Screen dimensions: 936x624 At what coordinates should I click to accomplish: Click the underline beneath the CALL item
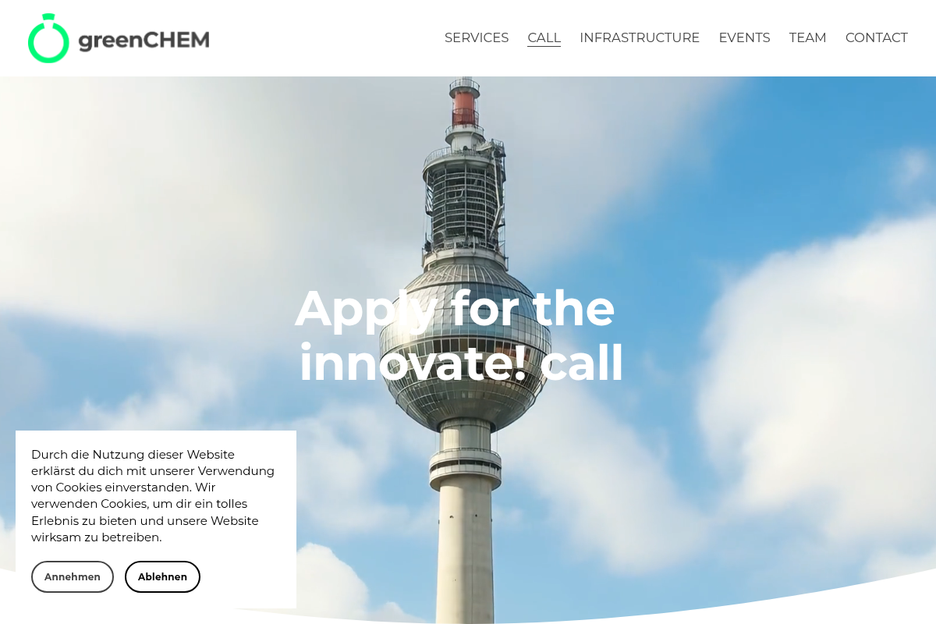pyautogui.click(x=544, y=47)
